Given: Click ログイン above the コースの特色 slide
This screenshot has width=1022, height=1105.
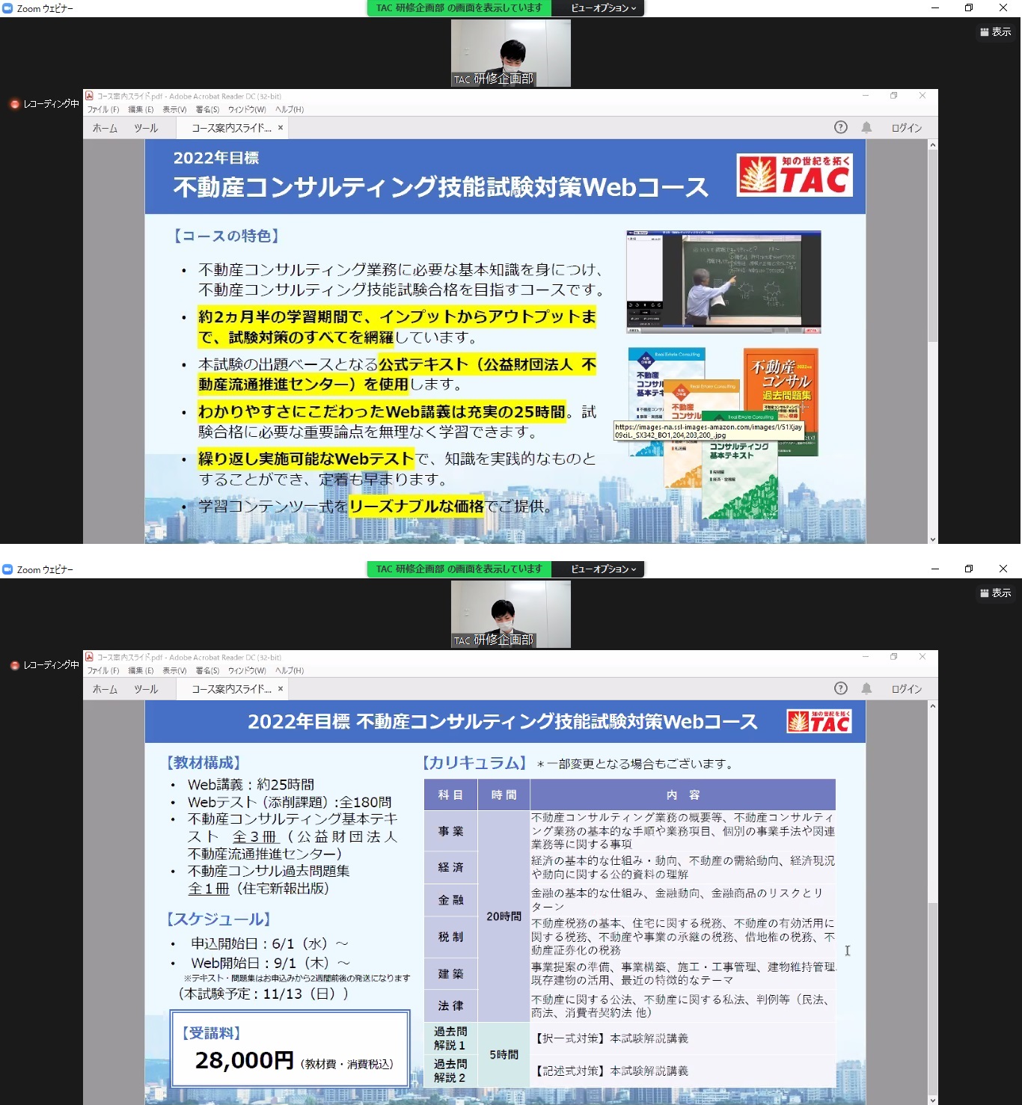Looking at the screenshot, I should coord(906,128).
